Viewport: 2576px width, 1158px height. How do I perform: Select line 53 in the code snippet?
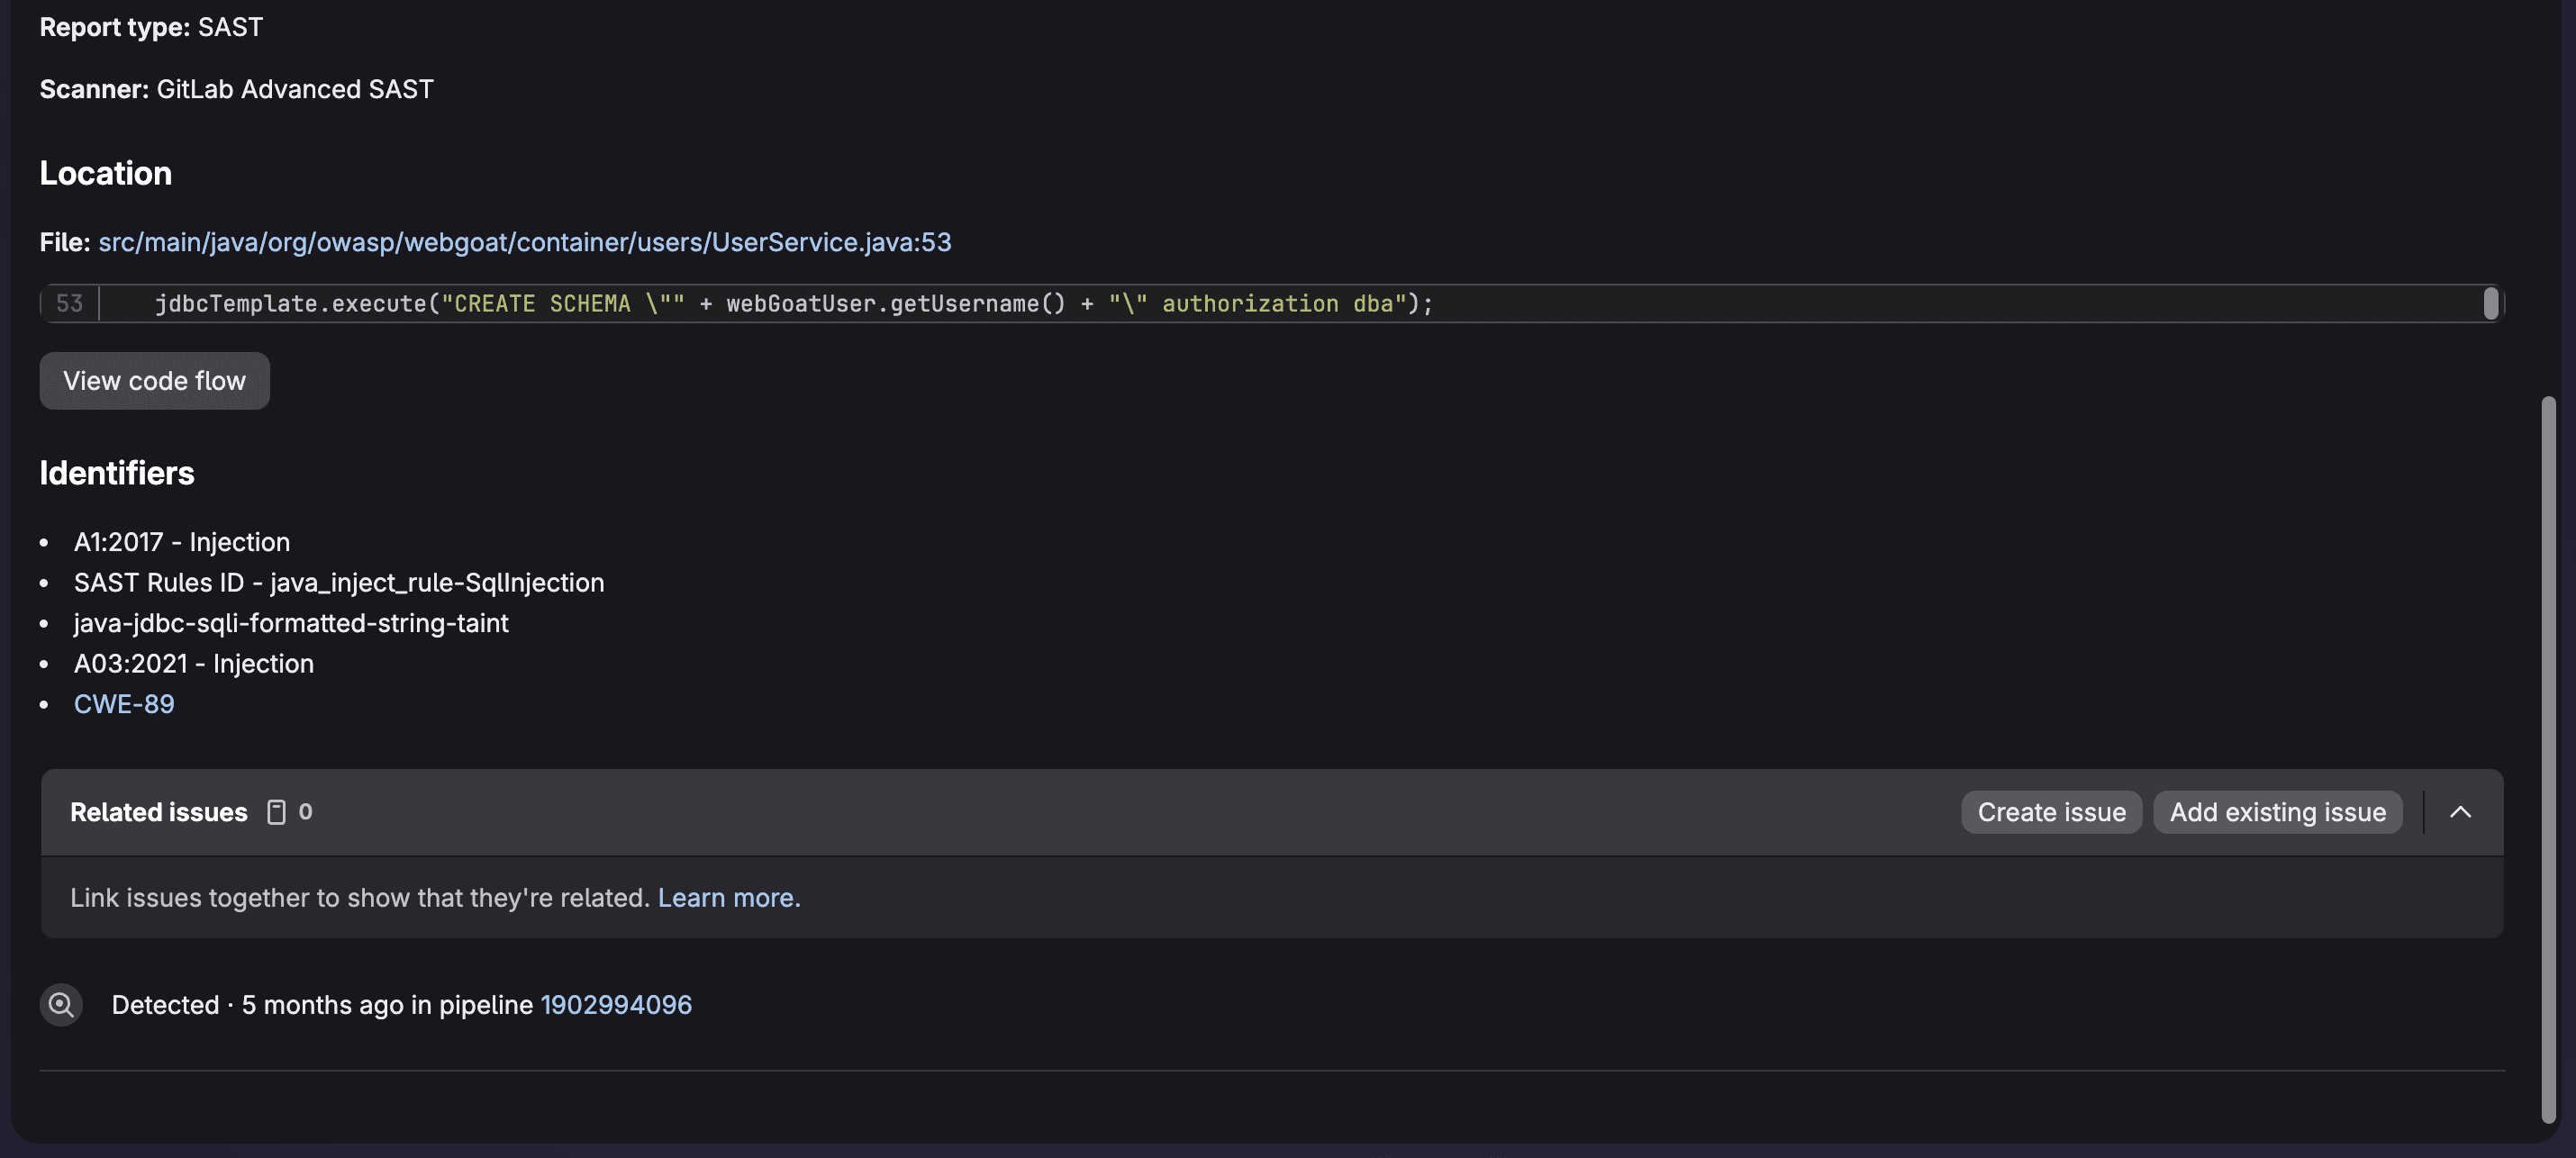click(x=69, y=303)
